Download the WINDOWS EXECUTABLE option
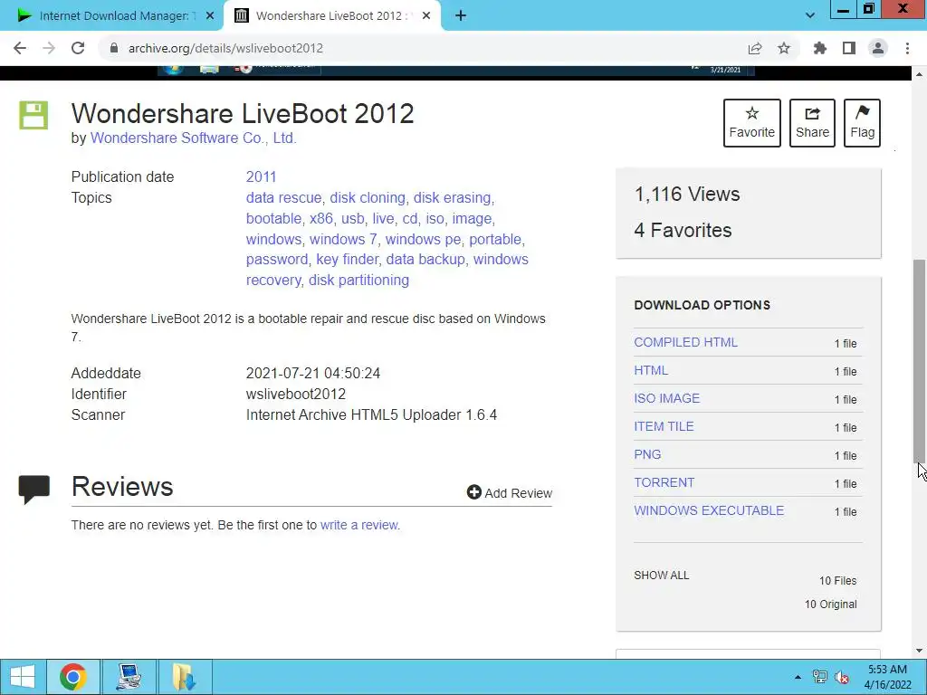Image resolution: width=927 pixels, height=695 pixels. coord(709,510)
